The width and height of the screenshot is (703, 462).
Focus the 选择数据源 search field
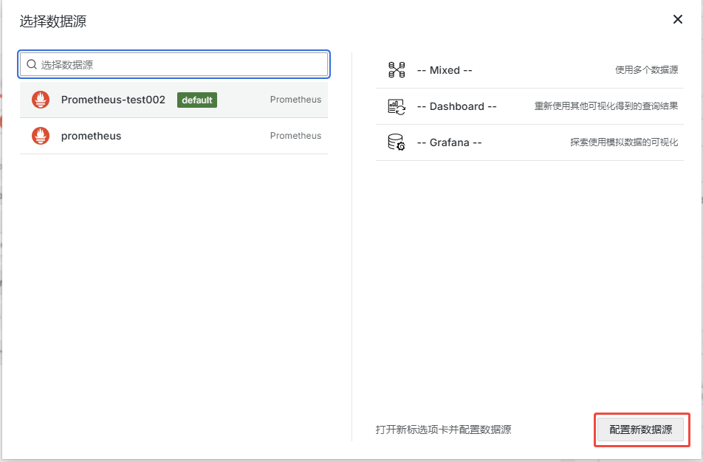(181, 65)
